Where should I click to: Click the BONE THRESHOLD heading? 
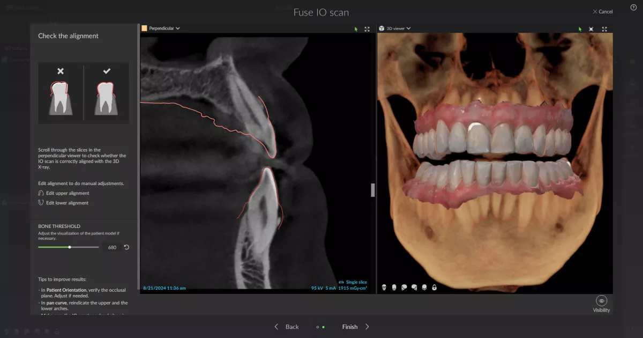point(59,226)
